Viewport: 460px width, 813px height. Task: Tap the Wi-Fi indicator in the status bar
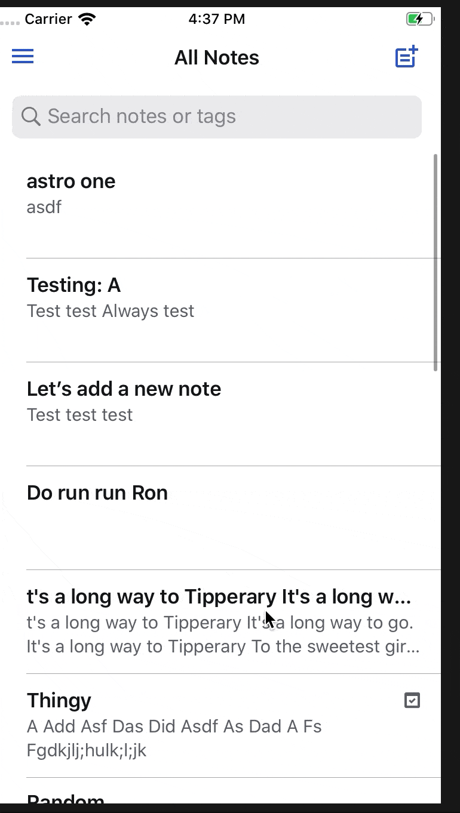click(x=87, y=17)
